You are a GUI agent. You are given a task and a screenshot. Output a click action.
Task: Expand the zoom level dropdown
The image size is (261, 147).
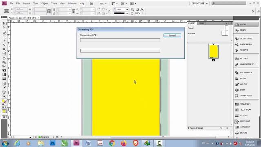[106, 4]
